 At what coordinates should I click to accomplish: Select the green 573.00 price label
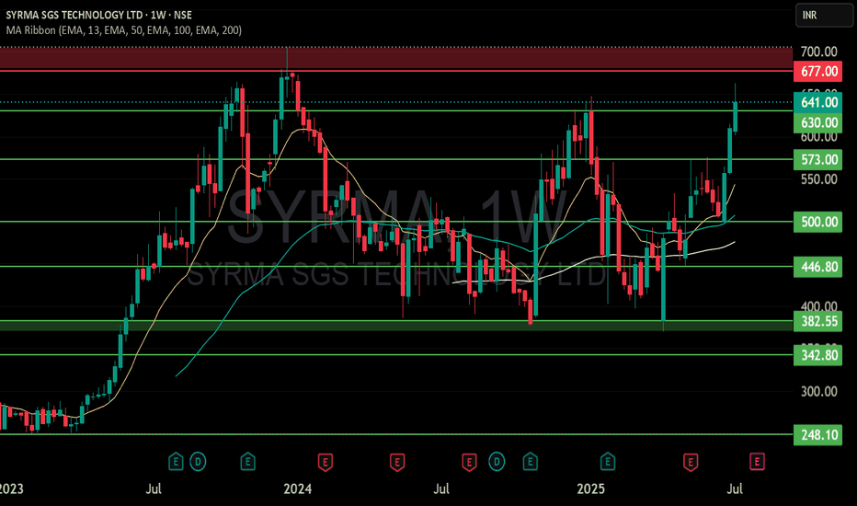pyautogui.click(x=818, y=159)
